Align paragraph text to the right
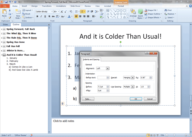This screenshot has width=192, height=137. (84, 16)
